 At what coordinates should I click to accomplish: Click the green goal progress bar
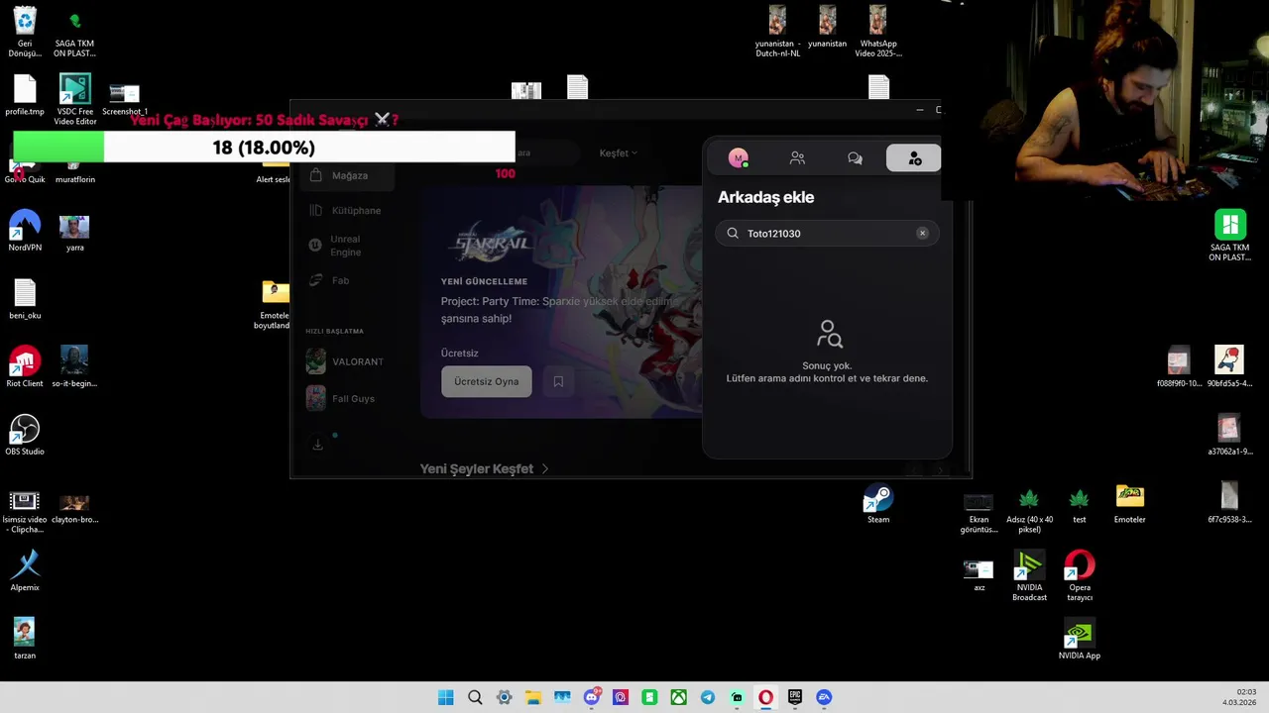tap(264, 148)
